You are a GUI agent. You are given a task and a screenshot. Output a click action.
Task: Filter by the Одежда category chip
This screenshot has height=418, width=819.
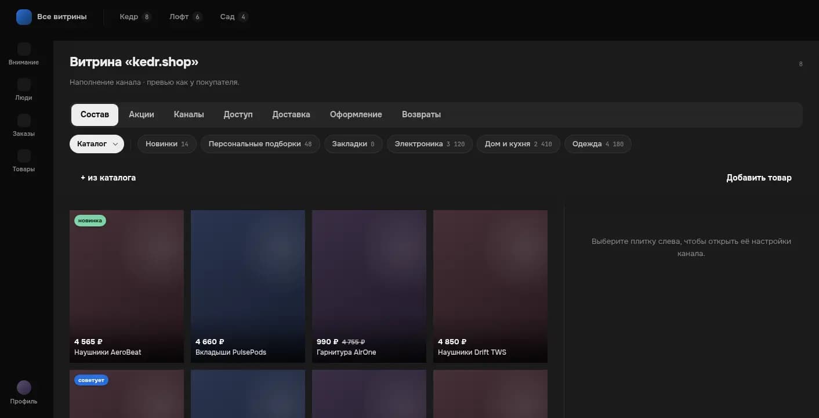click(598, 144)
